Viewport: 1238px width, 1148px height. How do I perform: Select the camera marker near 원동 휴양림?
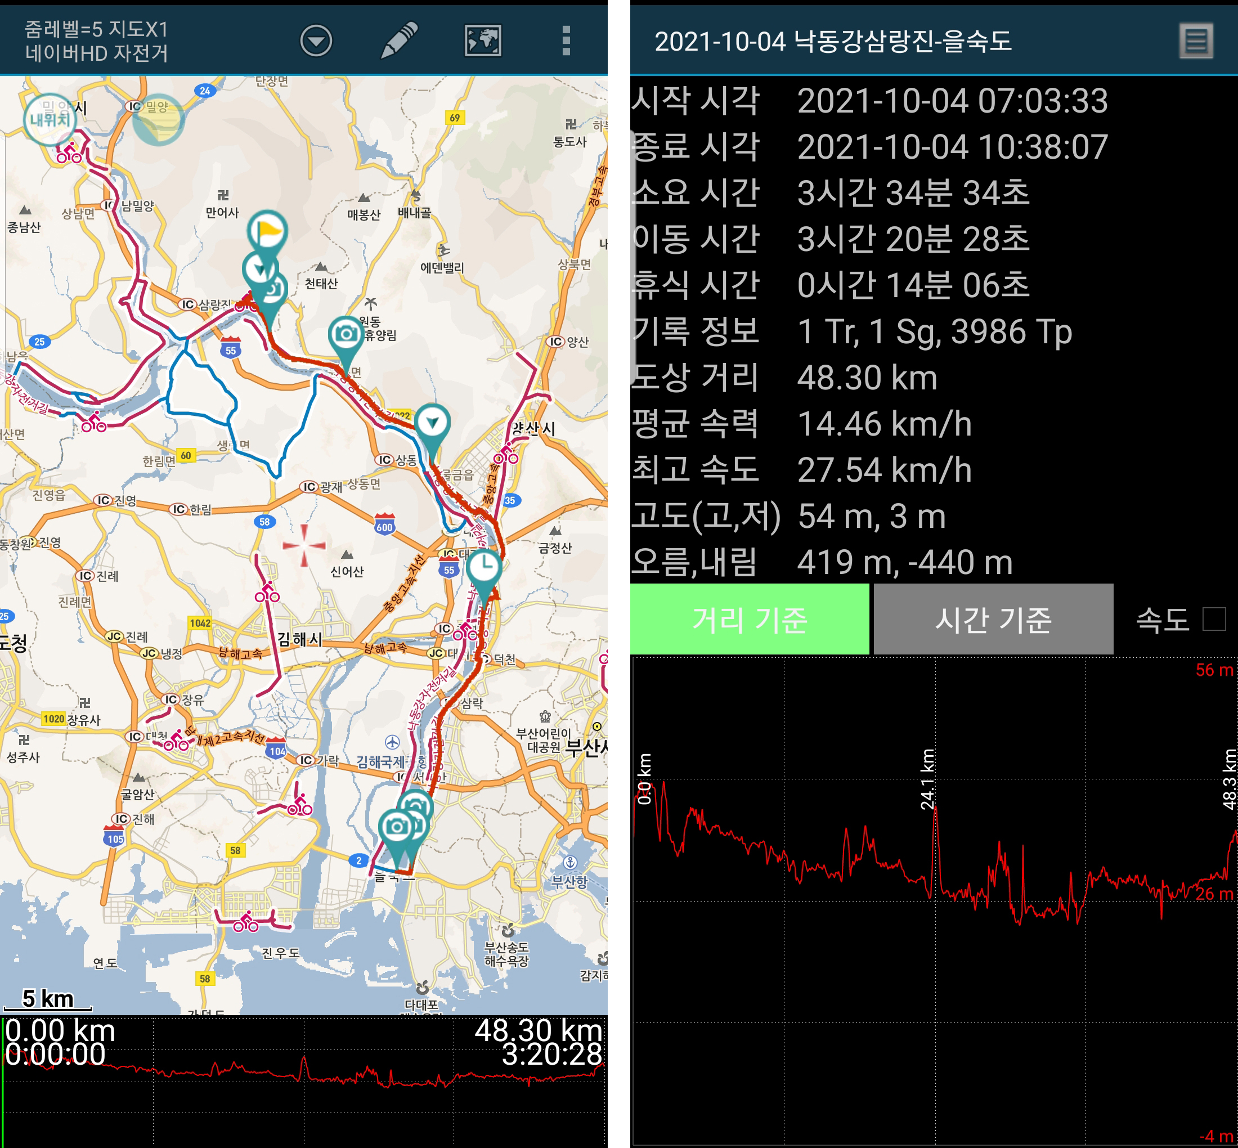[346, 336]
